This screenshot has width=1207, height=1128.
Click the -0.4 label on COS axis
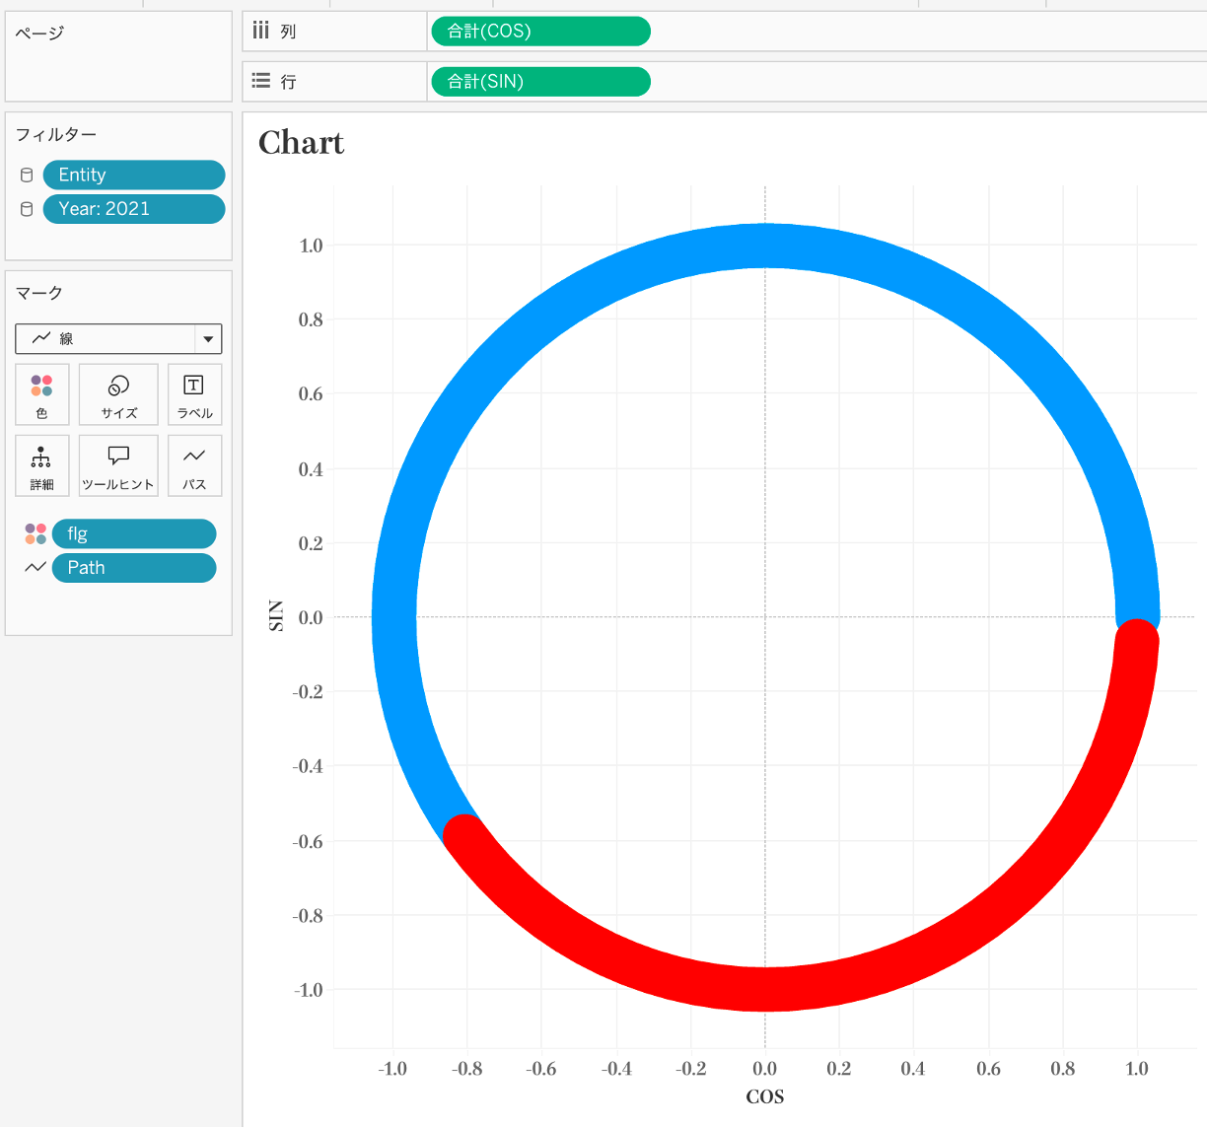pos(617,1069)
